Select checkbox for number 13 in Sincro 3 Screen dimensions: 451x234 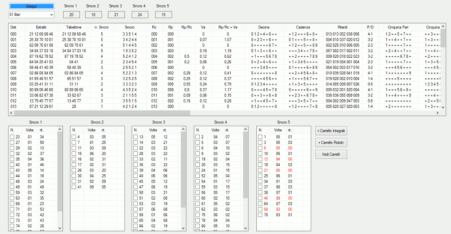(x=136, y=137)
